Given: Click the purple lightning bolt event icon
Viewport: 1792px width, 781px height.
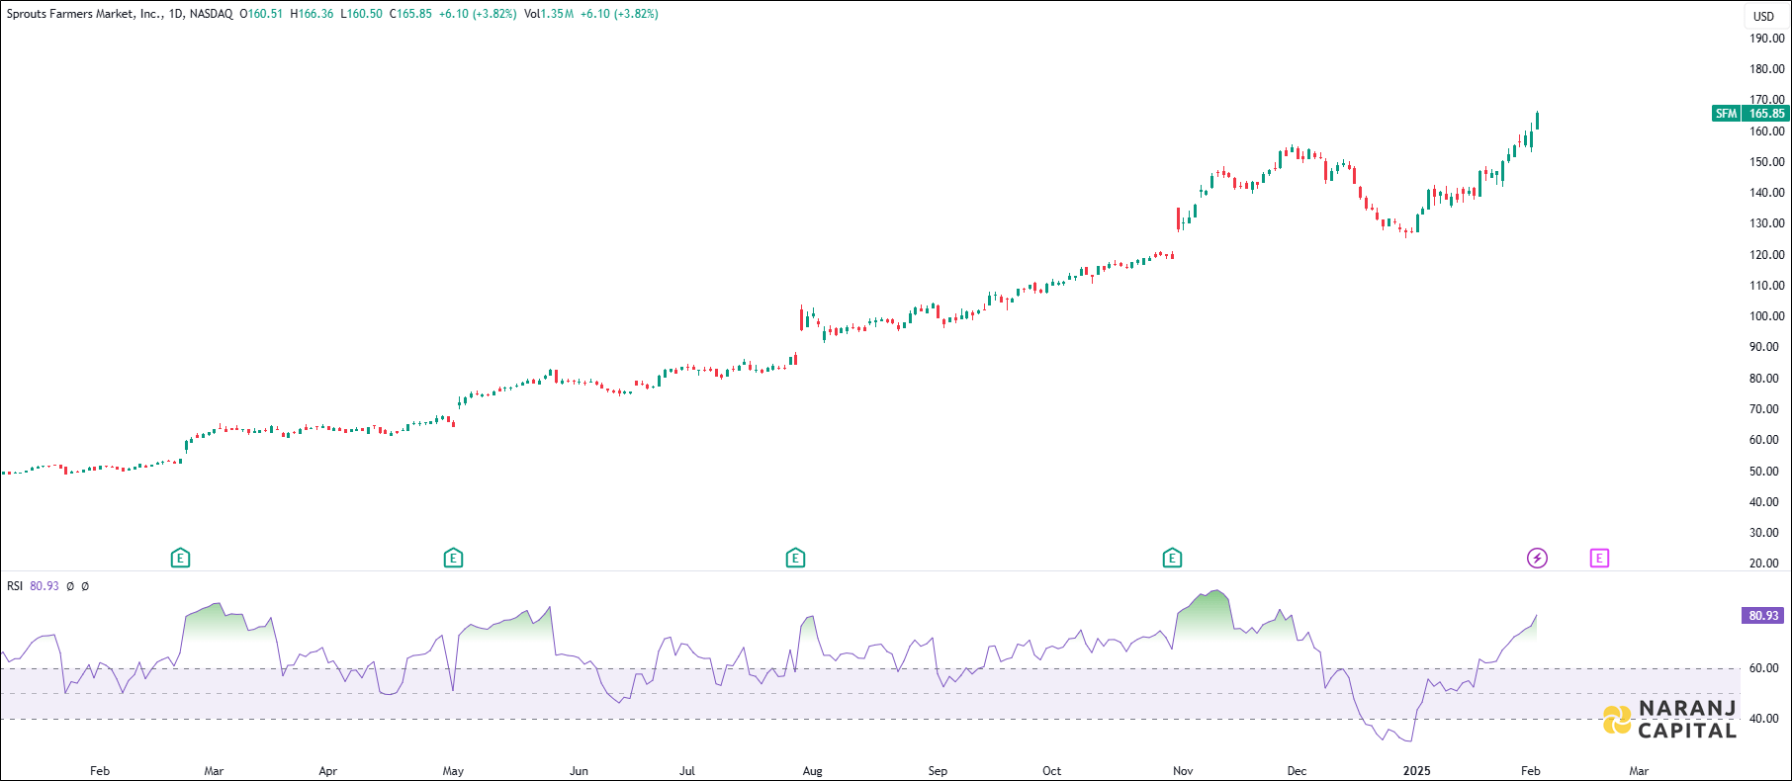Looking at the screenshot, I should point(1537,559).
